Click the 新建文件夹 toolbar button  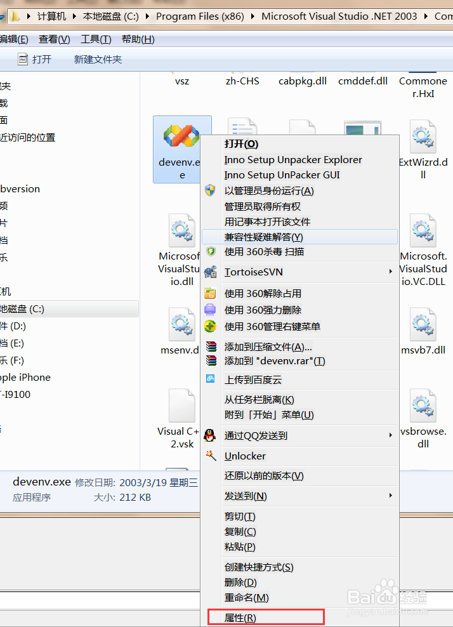point(98,59)
